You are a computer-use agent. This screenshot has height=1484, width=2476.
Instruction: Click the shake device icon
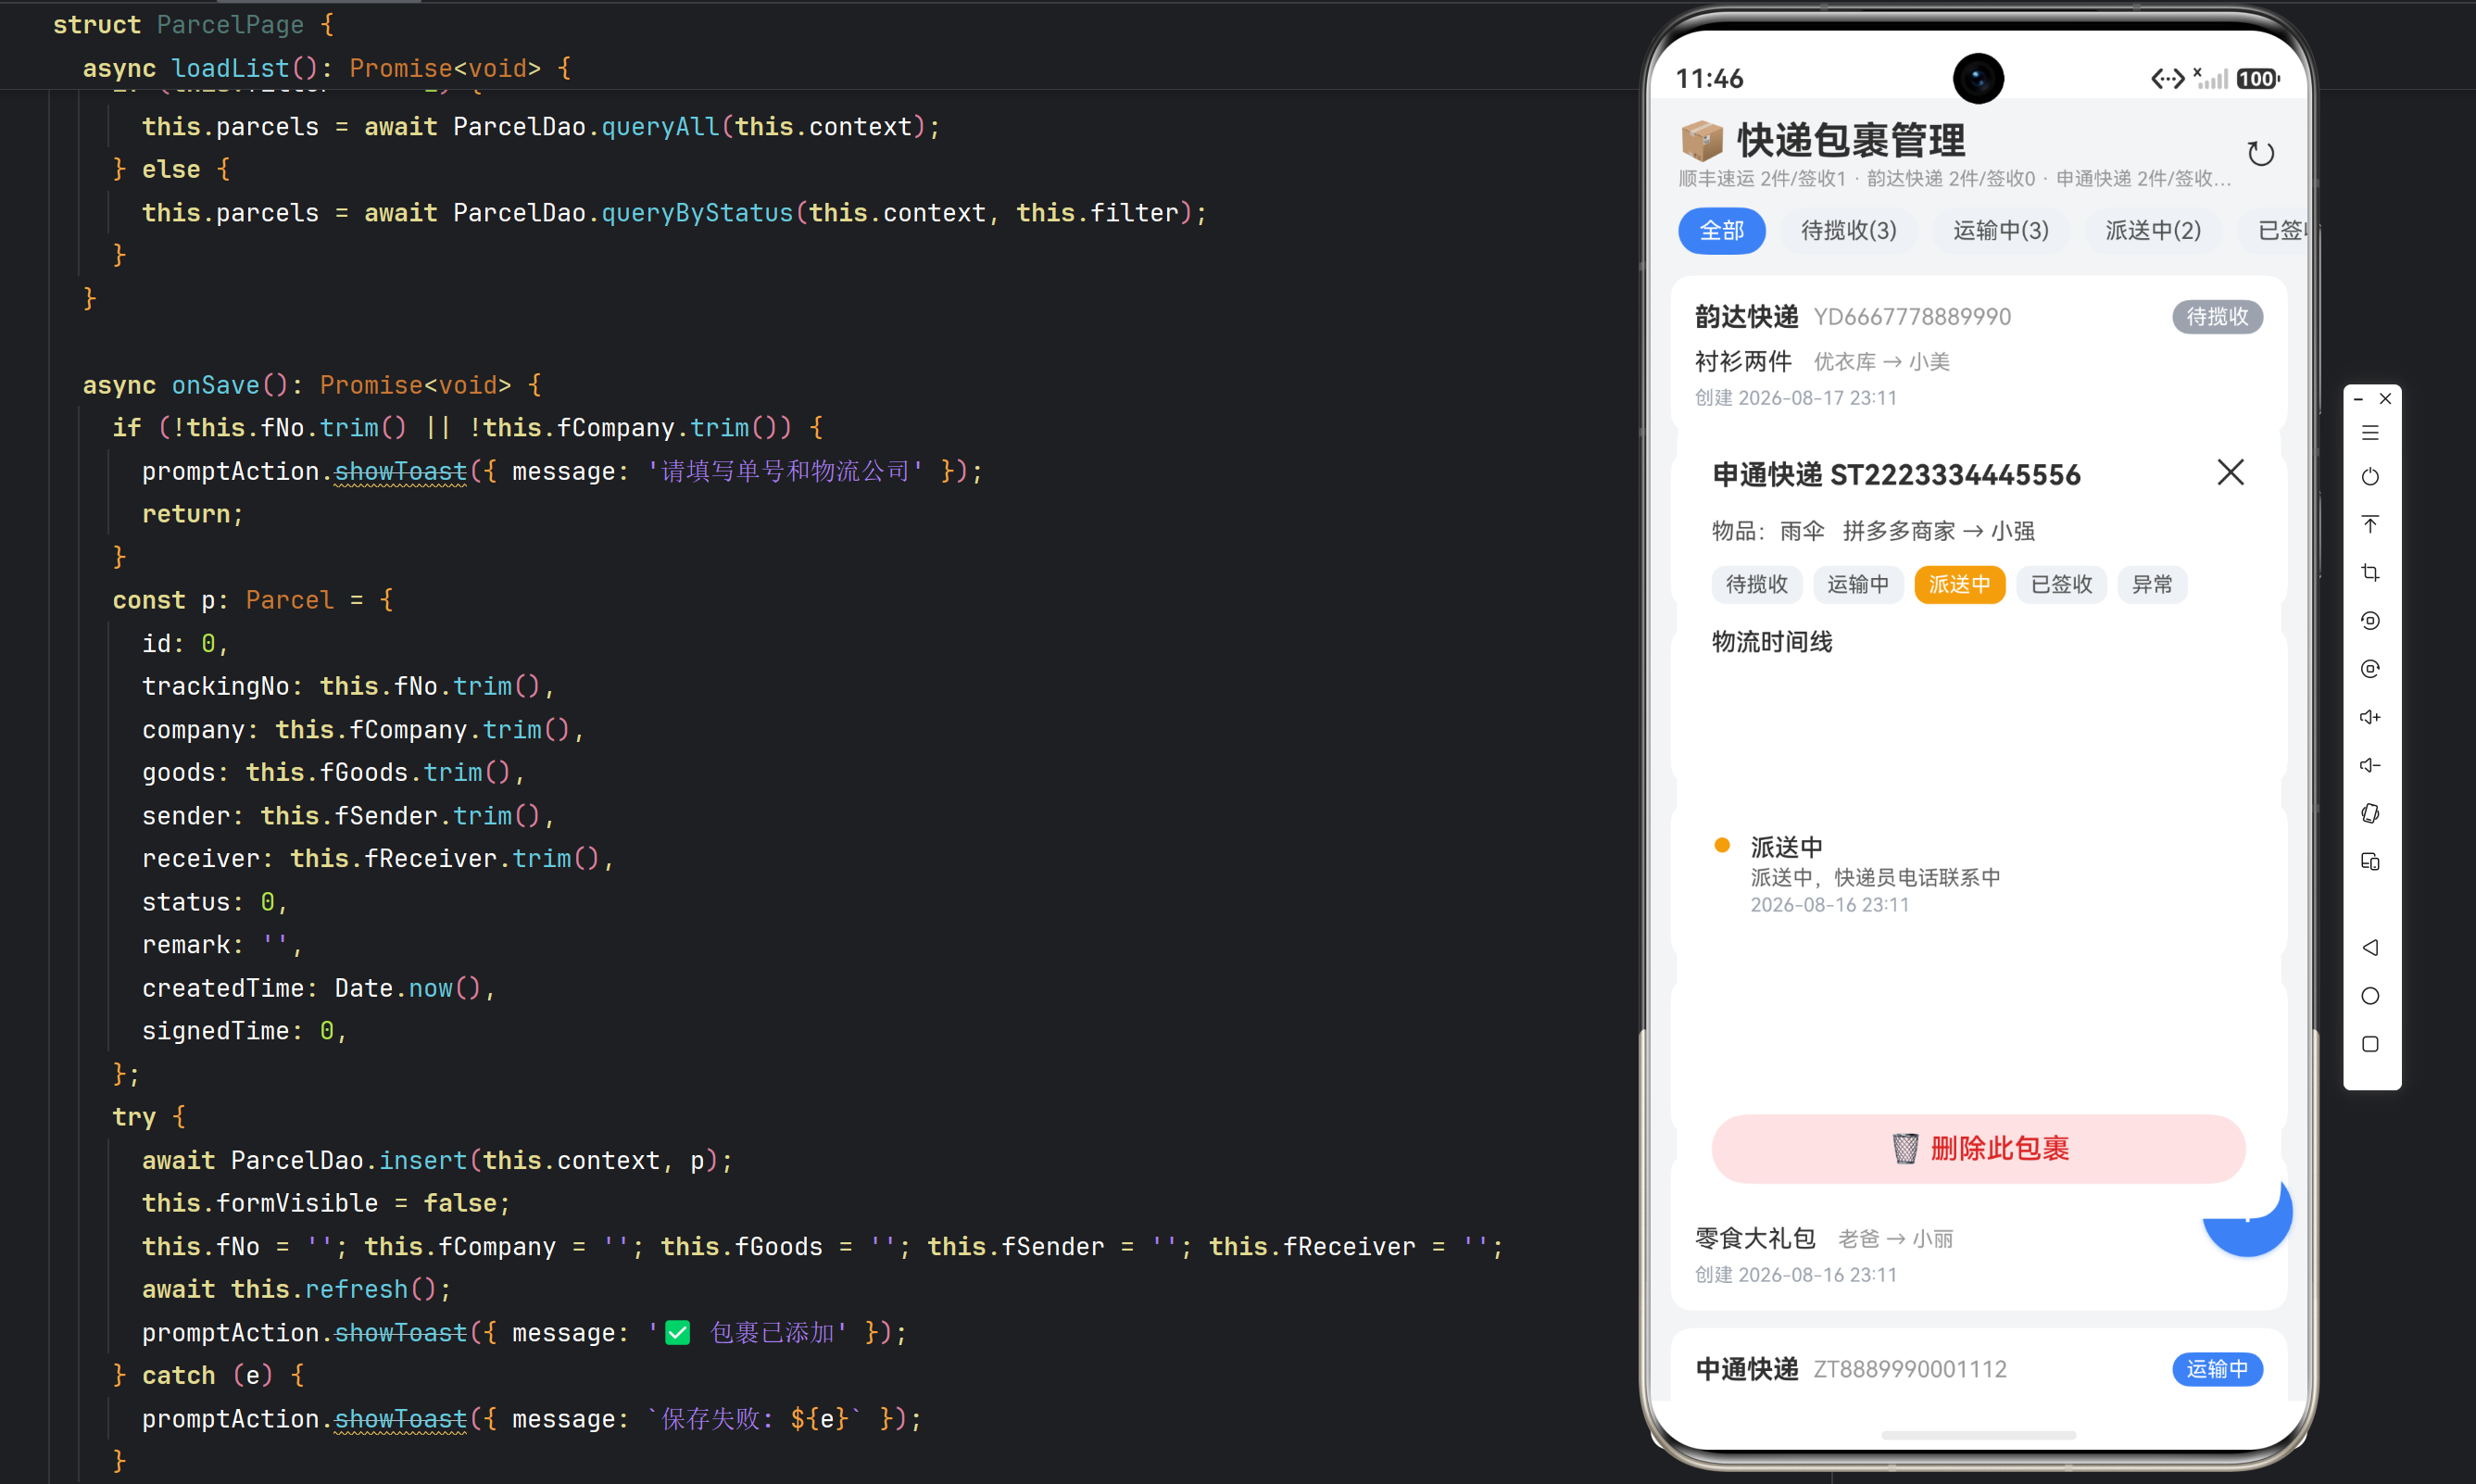click(x=2370, y=813)
